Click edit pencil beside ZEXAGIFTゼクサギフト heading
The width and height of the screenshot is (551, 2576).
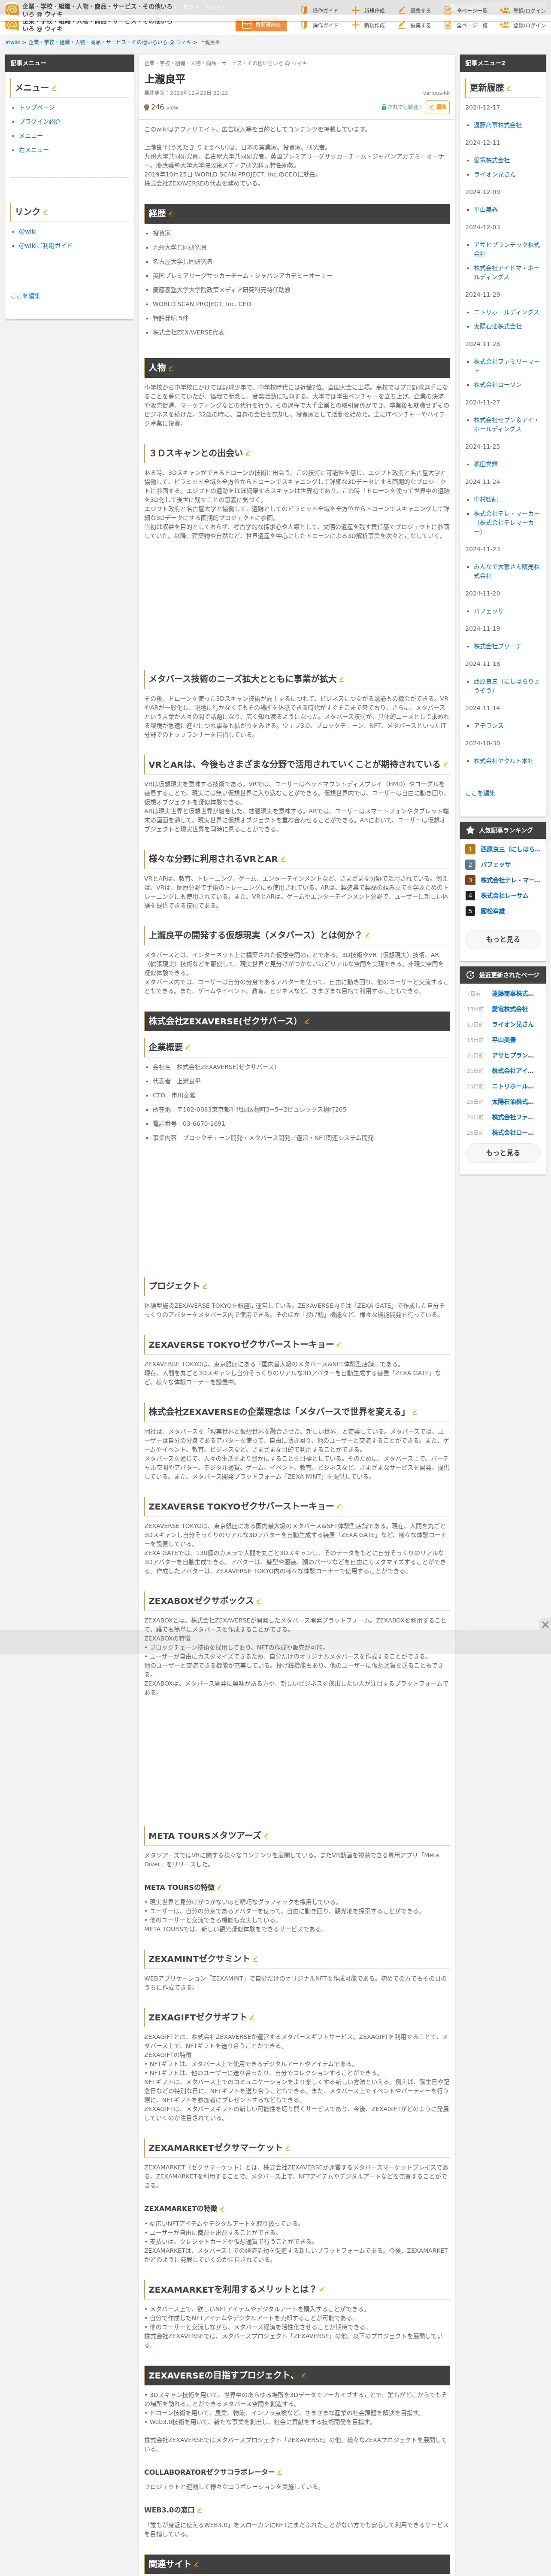252,2018
